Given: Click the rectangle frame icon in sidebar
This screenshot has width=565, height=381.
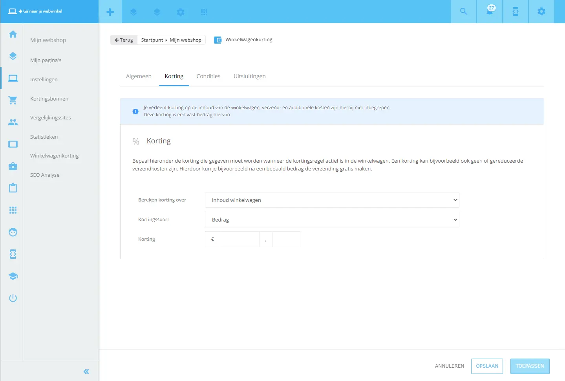Looking at the screenshot, I should [x=13, y=144].
